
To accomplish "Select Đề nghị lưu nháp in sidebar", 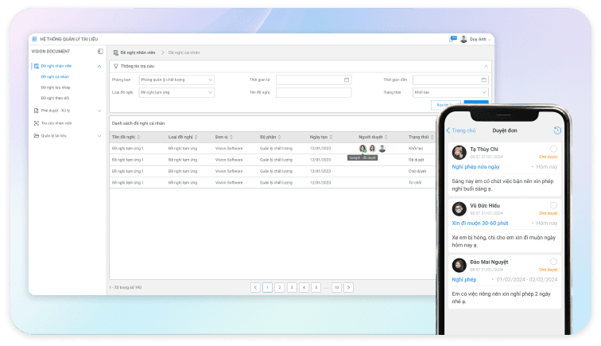I will [x=56, y=87].
